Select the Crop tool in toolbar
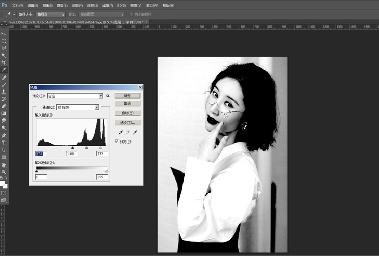Viewport: 379px width, 256px height. tap(4, 62)
